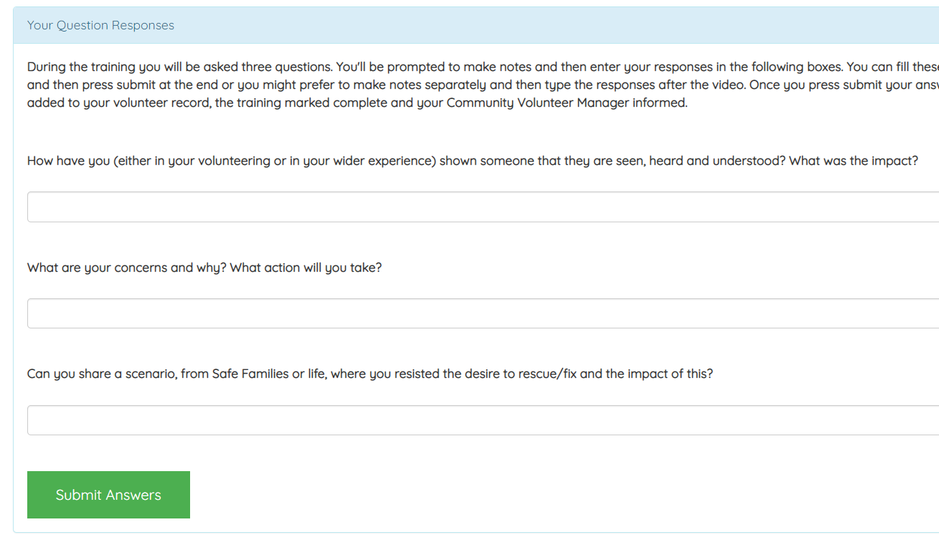This screenshot has height=545, width=939.
Task: Focus the concerns and action answer field
Action: coord(482,313)
